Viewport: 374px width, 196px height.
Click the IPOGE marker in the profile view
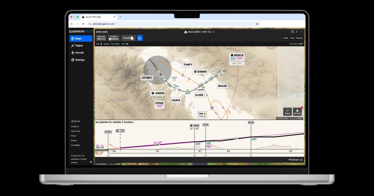click(206, 125)
